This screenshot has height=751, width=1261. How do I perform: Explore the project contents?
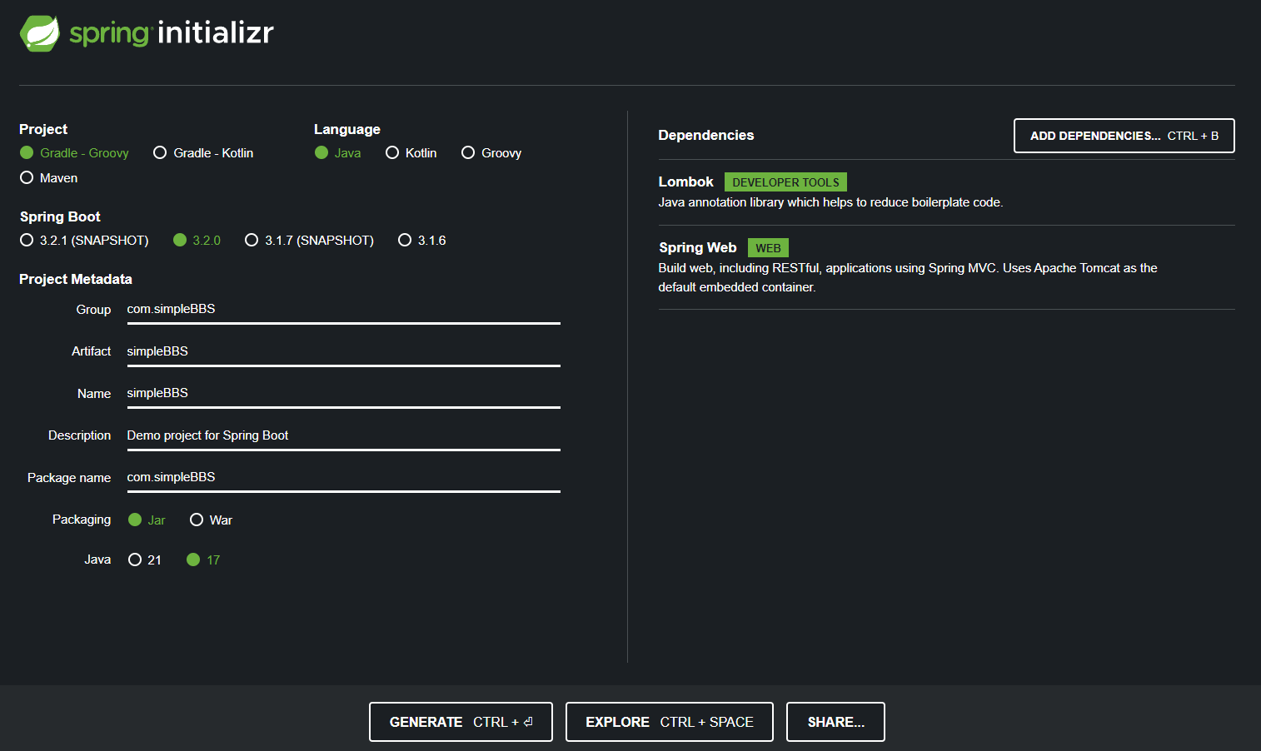click(x=669, y=722)
